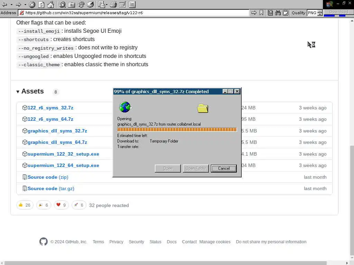The image size is (354, 265).
Task: Open the Search toolbar icon
Action: coord(62,4)
